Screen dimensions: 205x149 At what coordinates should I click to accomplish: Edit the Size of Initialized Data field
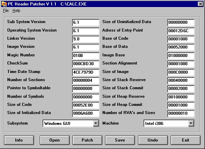pyautogui.click(x=86, y=113)
